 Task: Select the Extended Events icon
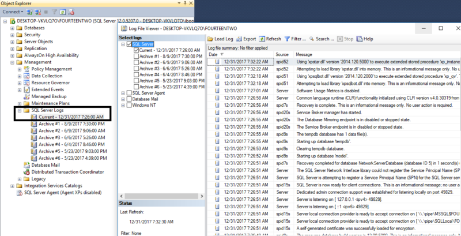pyautogui.click(x=27, y=89)
